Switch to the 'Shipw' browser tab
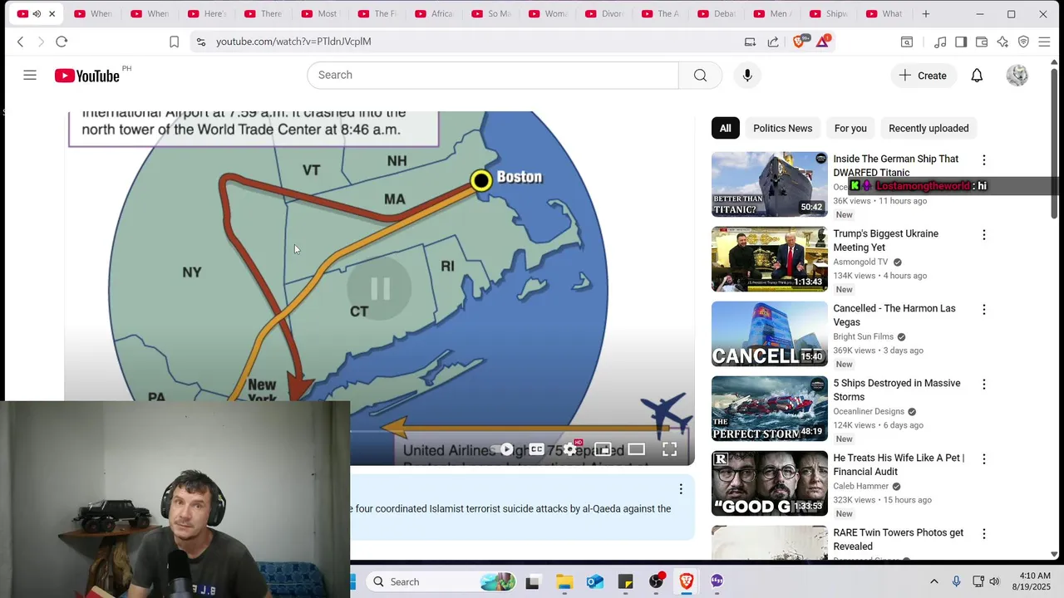The image size is (1064, 598). point(828,14)
